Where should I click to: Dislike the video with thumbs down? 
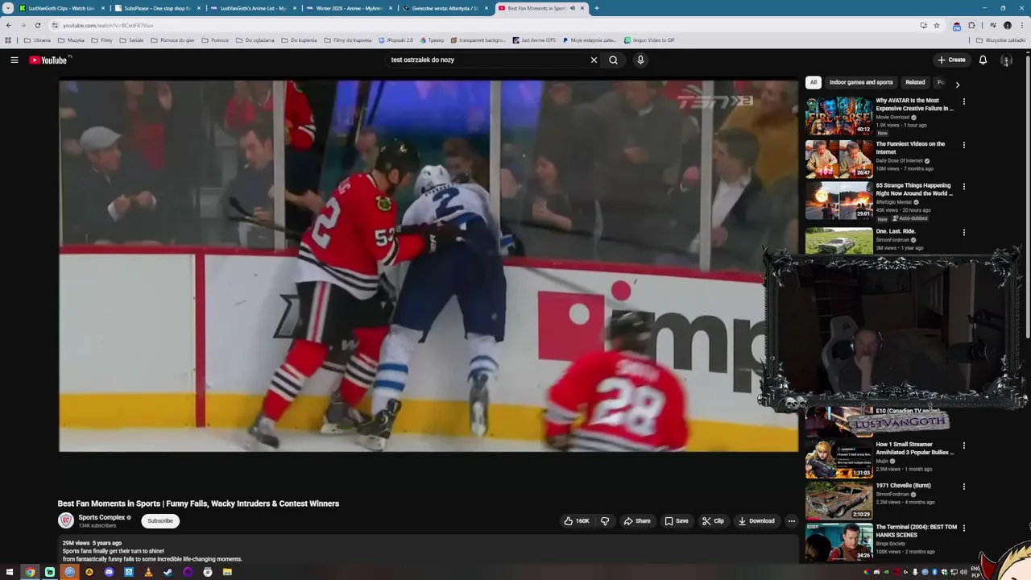tap(605, 521)
